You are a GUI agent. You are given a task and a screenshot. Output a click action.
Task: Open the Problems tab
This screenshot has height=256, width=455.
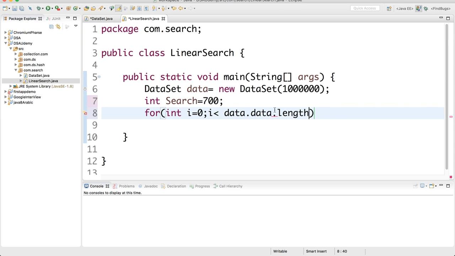coord(124,186)
